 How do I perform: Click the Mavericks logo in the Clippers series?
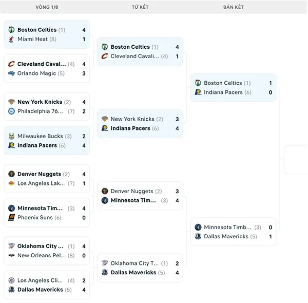pos(11,290)
